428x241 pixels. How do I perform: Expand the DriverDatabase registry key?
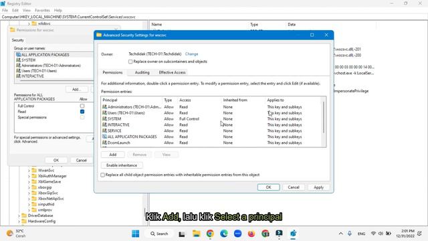[x=19, y=216]
